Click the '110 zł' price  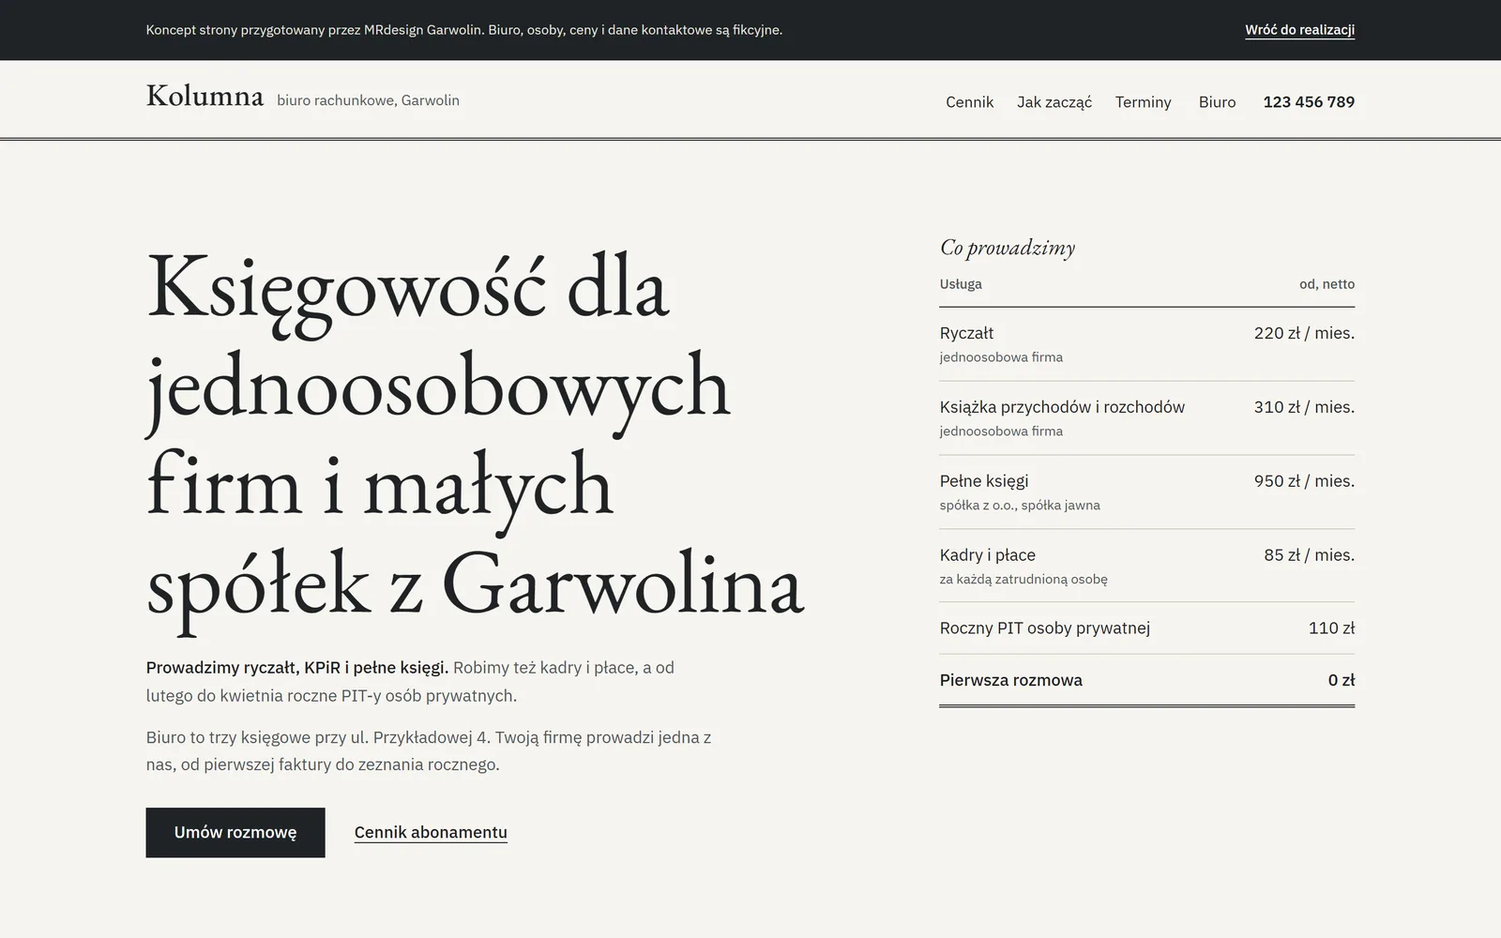click(x=1331, y=628)
